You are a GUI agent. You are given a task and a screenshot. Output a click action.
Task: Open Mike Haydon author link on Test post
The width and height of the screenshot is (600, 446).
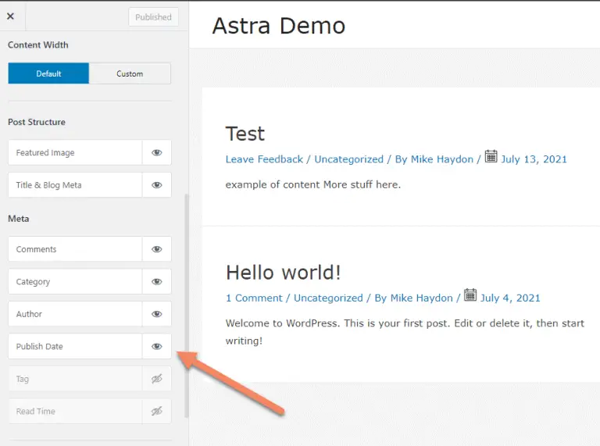[x=442, y=159]
